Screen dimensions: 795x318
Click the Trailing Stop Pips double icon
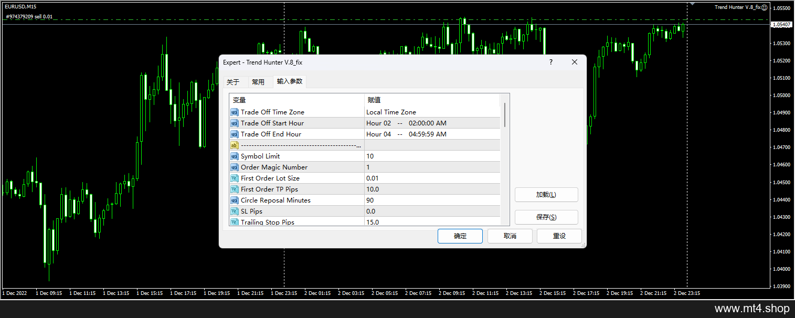[235, 222]
